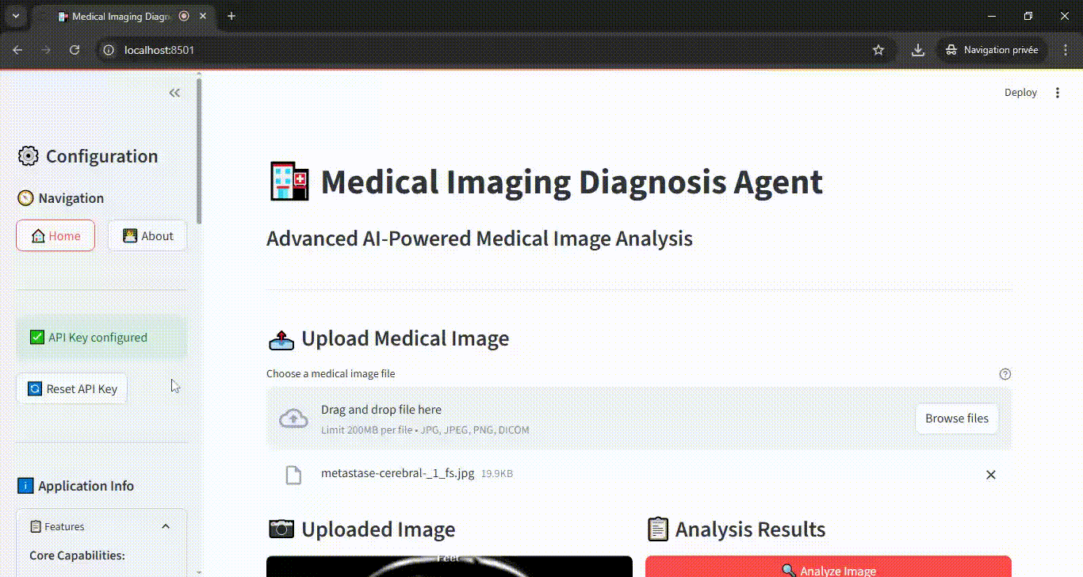Image resolution: width=1083 pixels, height=577 pixels.
Task: Click the uploaded MRI image preview
Action: [x=450, y=567]
